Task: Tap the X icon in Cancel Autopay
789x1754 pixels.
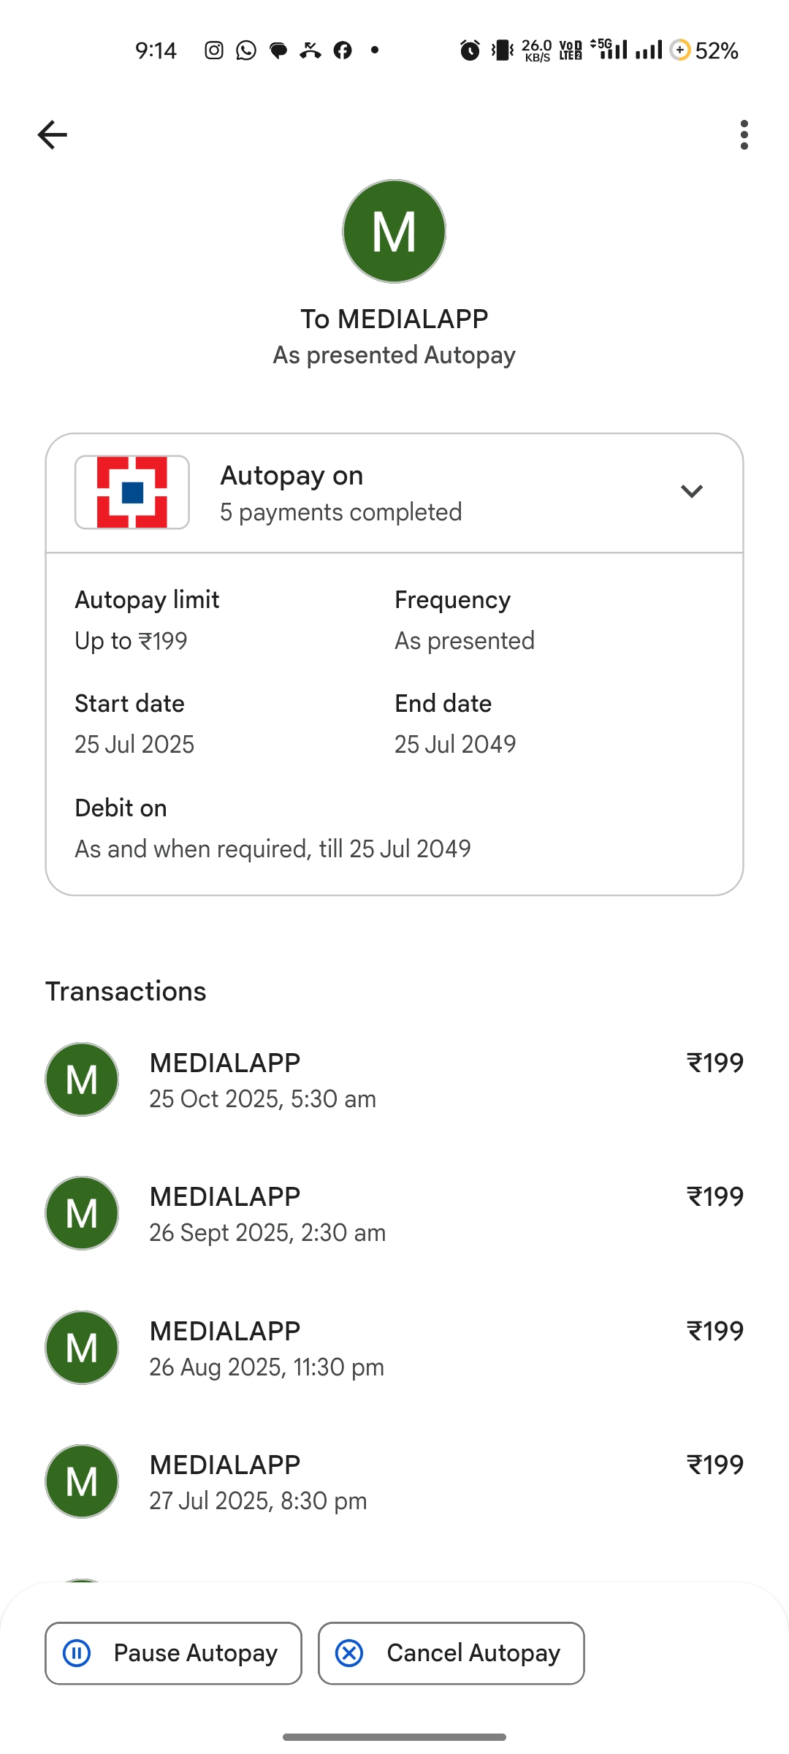Action: 350,1653
